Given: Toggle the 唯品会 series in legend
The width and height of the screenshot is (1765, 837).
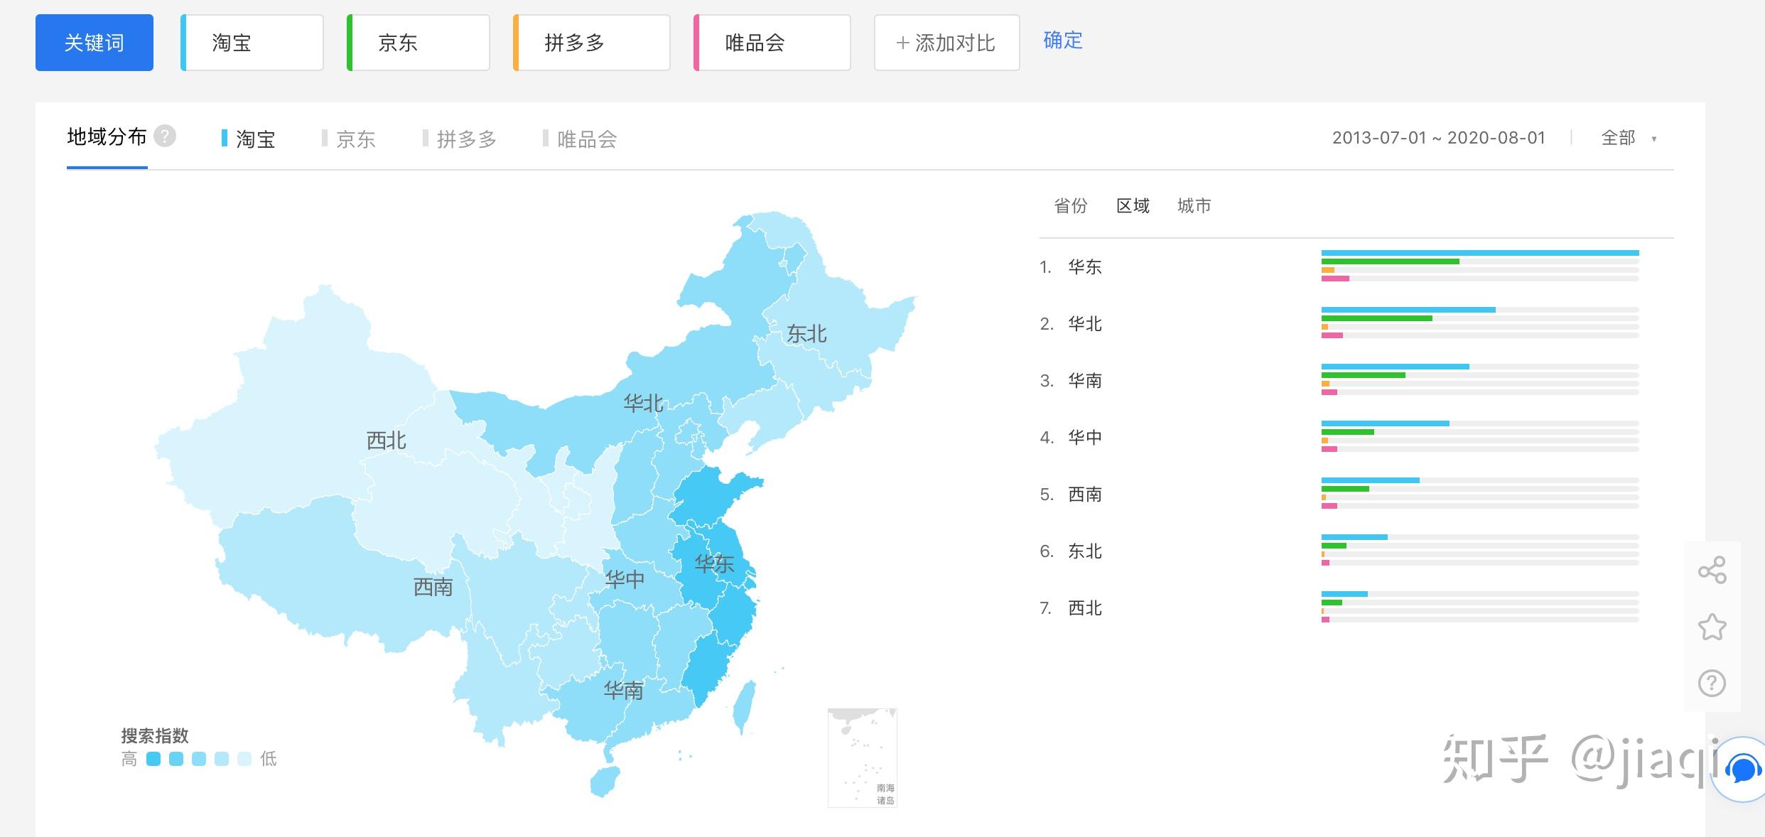Looking at the screenshot, I should click(580, 139).
